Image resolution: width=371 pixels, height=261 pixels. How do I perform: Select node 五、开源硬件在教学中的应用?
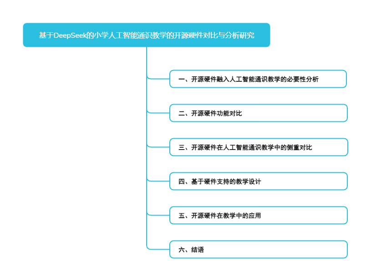click(259, 215)
